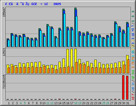Click day label 29
Screen dimensions: 136x106
pyautogui.click(x=120, y=103)
